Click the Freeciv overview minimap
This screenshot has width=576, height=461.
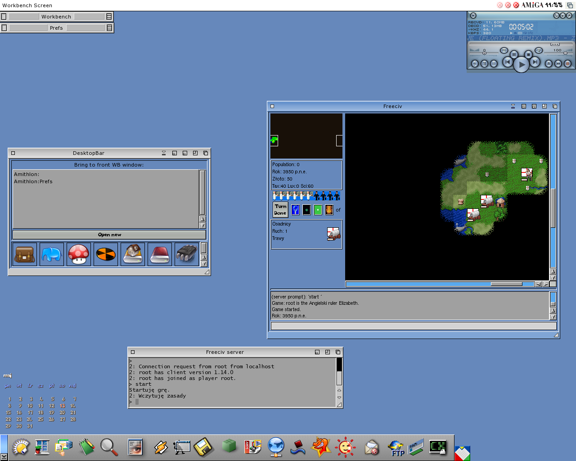pos(306,136)
